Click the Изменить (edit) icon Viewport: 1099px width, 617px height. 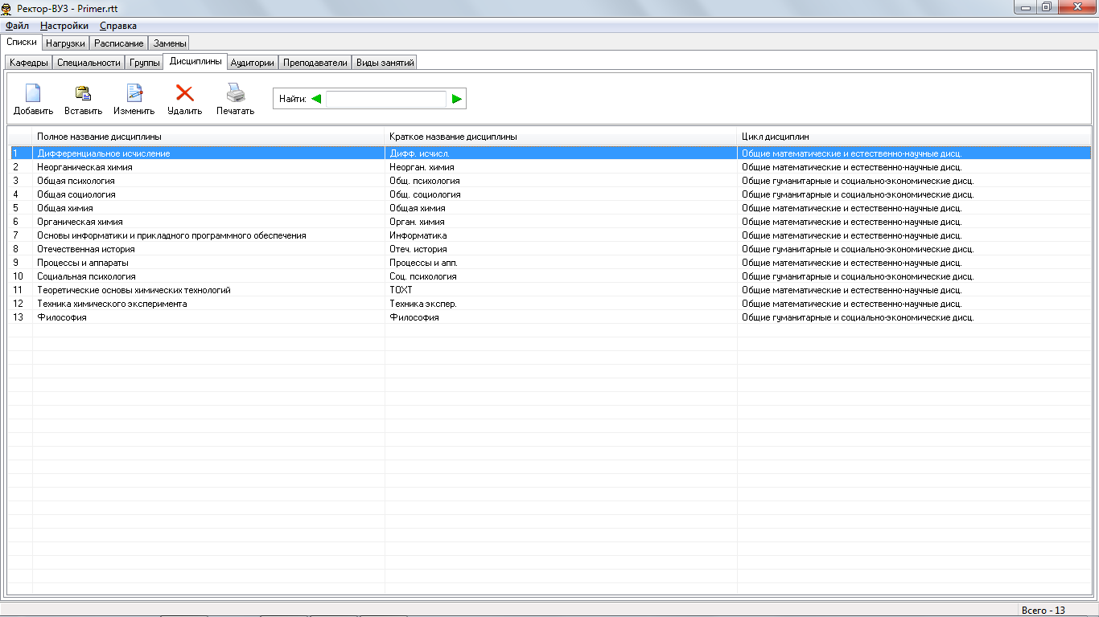pos(134,93)
